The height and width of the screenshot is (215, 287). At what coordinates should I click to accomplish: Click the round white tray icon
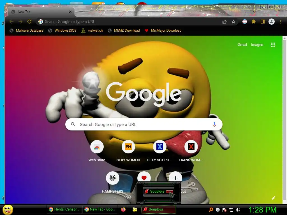click(x=217, y=209)
